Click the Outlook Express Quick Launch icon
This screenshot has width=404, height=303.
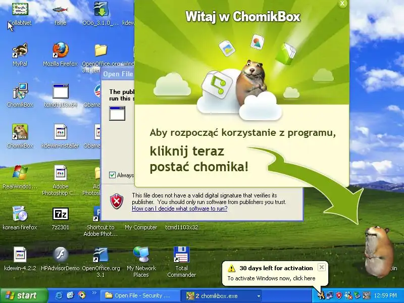70,295
